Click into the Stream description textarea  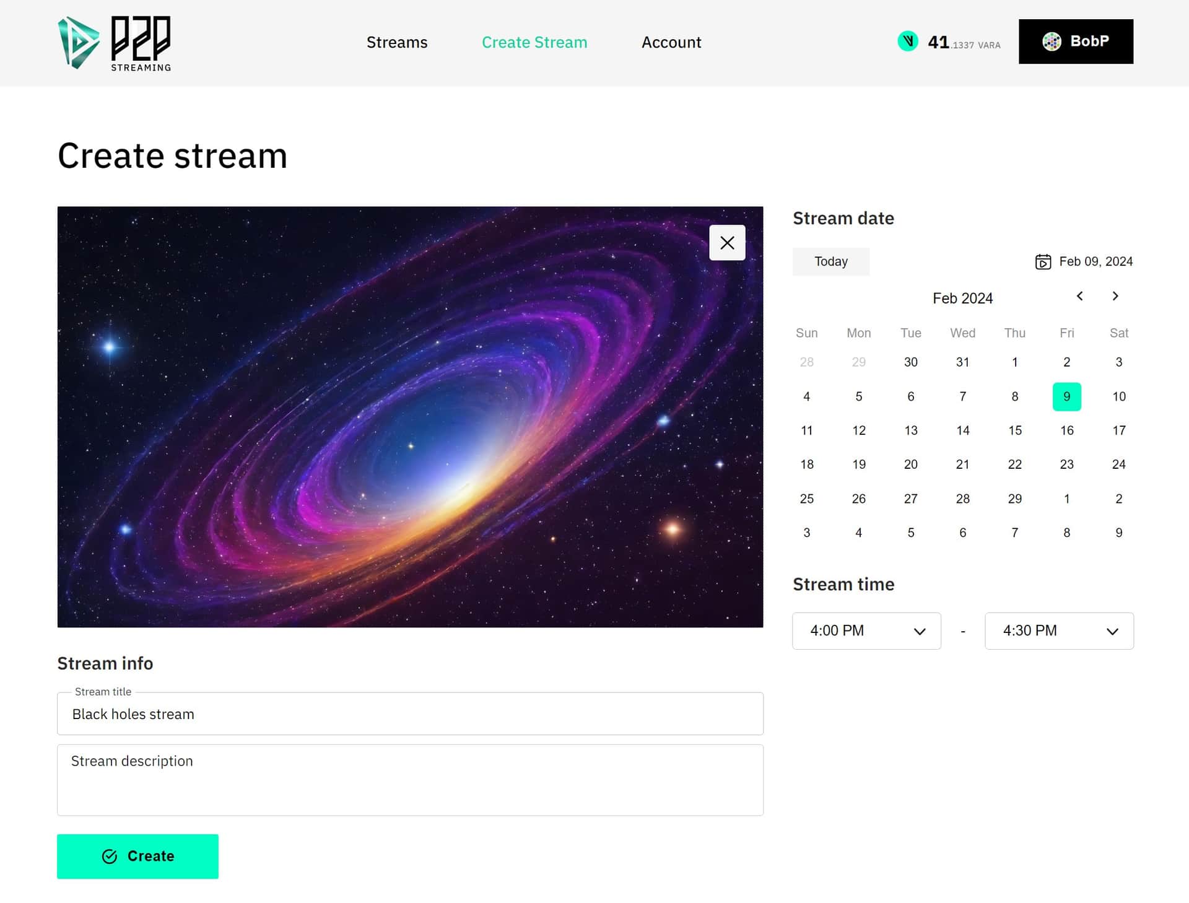(x=410, y=780)
